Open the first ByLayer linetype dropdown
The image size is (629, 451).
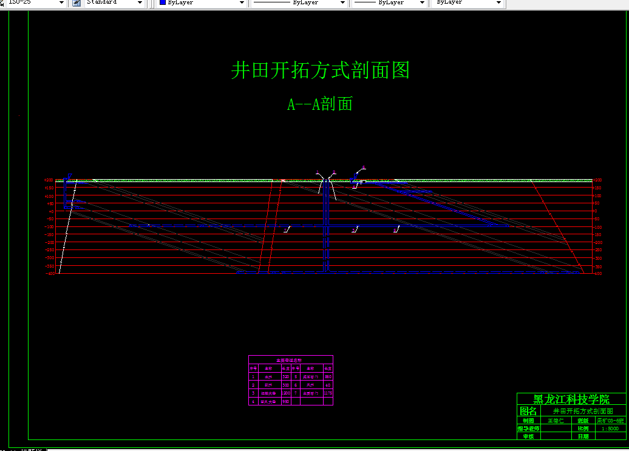tap(342, 2)
